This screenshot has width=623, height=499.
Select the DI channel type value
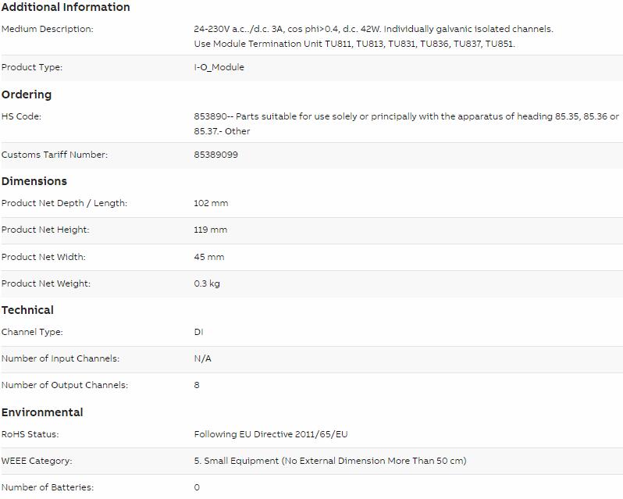198,332
